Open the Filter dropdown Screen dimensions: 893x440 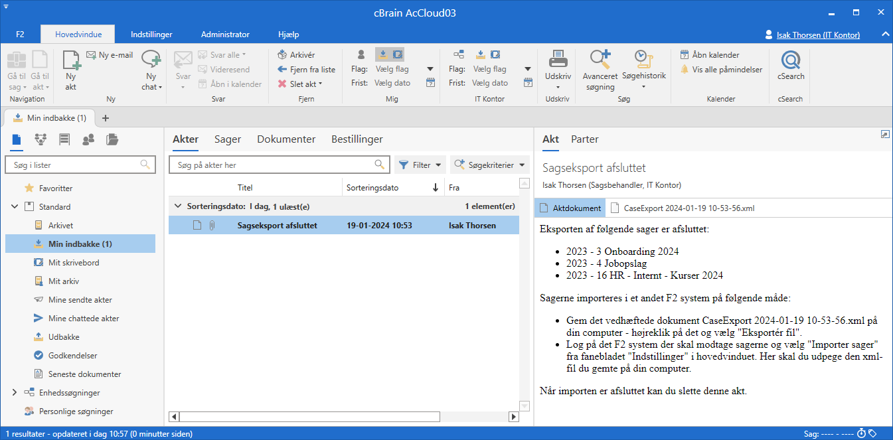421,165
